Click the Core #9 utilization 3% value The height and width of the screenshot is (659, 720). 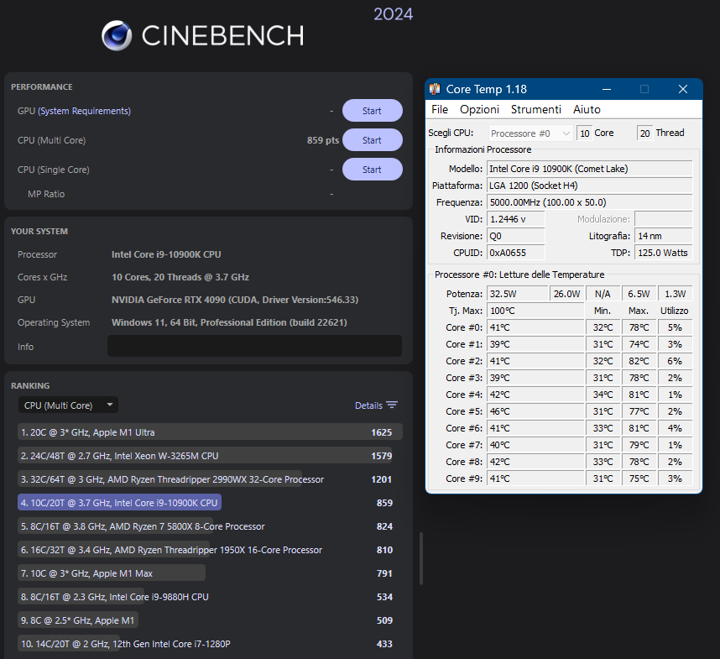click(675, 479)
